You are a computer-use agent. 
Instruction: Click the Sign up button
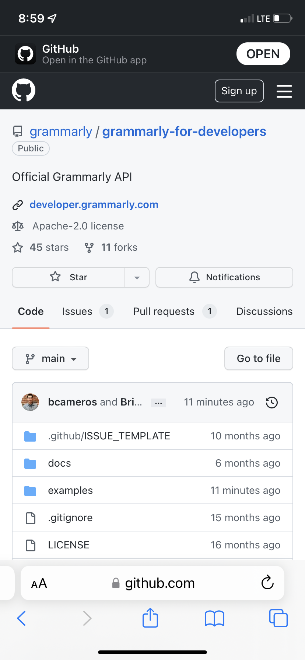click(239, 91)
